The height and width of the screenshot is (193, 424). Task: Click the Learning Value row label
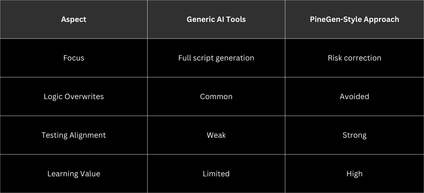pyautogui.click(x=74, y=174)
